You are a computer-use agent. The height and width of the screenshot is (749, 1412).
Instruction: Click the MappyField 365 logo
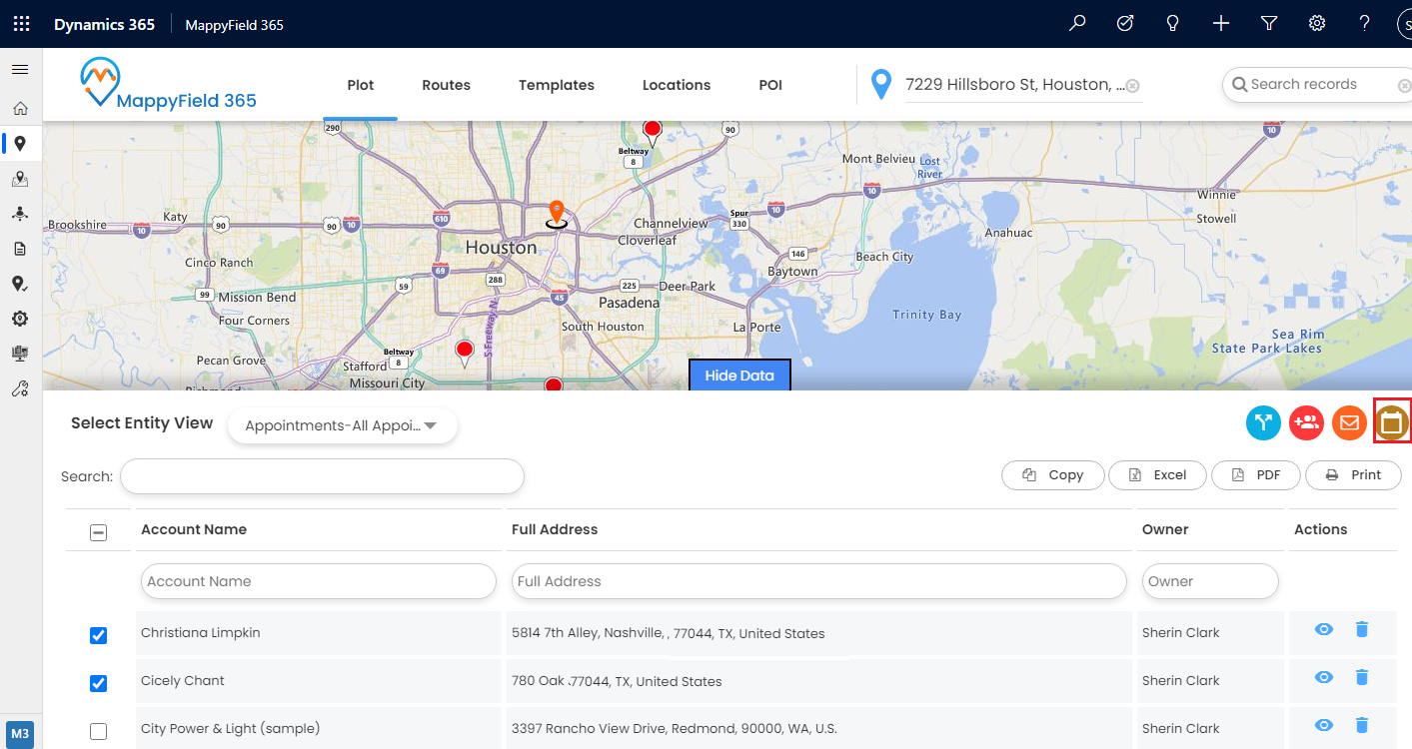[x=168, y=85]
